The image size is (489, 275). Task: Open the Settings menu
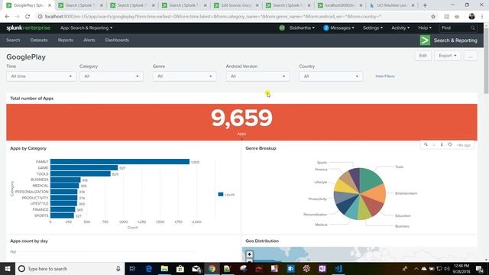[x=373, y=27]
